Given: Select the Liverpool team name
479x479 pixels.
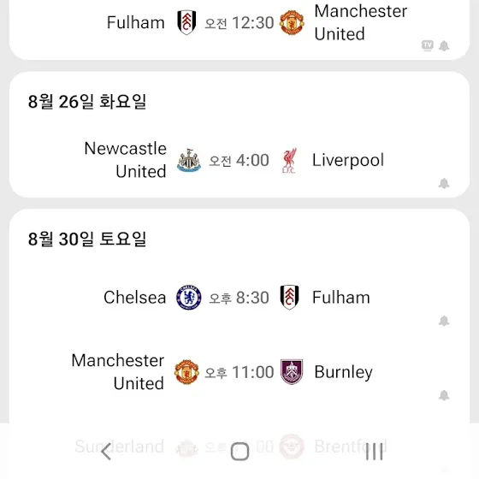Looking at the screenshot, I should tap(348, 161).
